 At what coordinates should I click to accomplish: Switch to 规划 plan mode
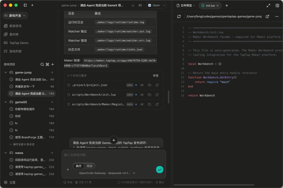(x=90, y=166)
